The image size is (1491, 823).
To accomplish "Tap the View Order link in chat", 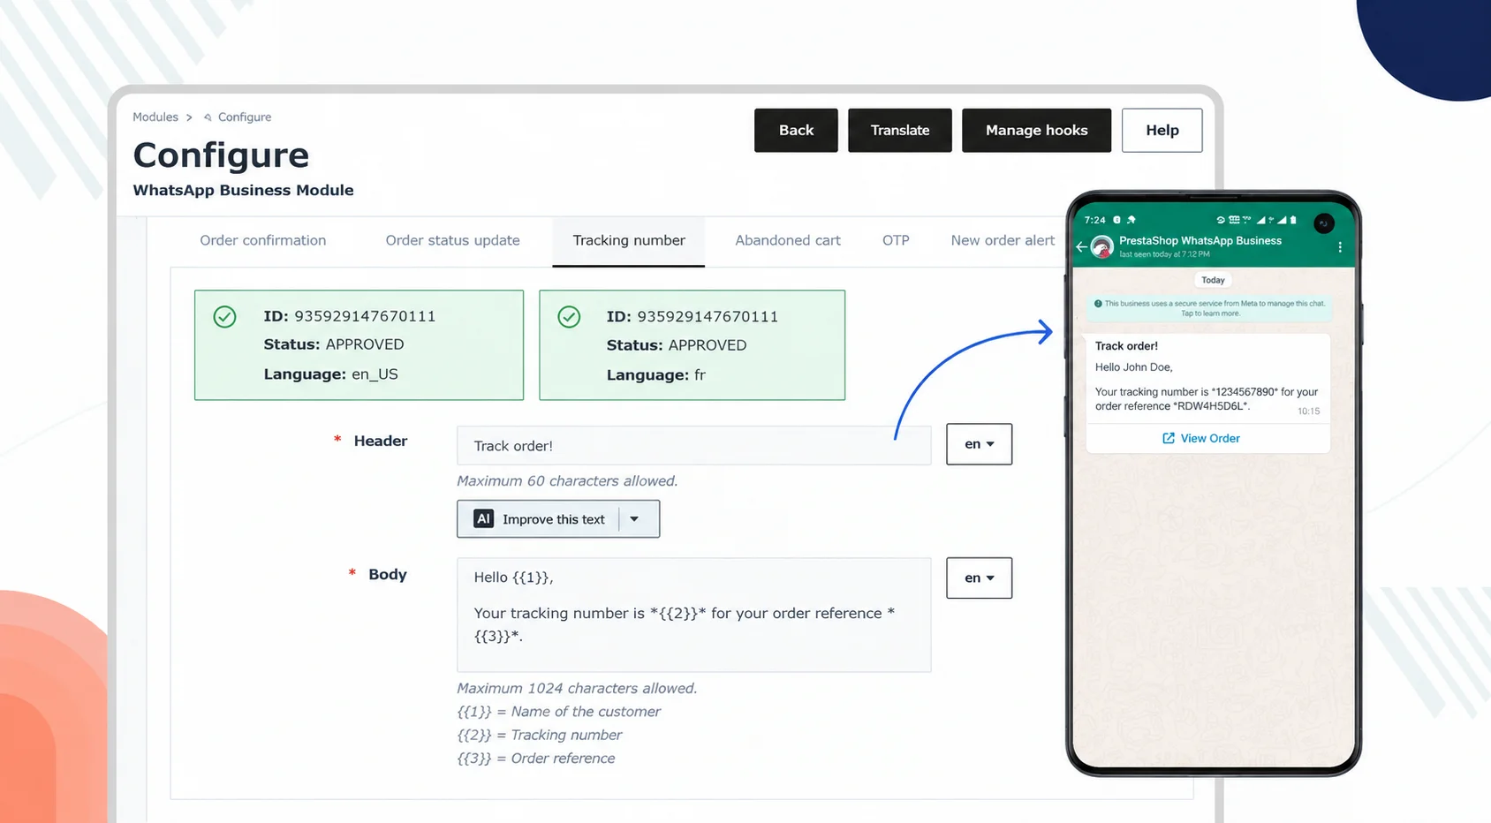I will (1201, 438).
